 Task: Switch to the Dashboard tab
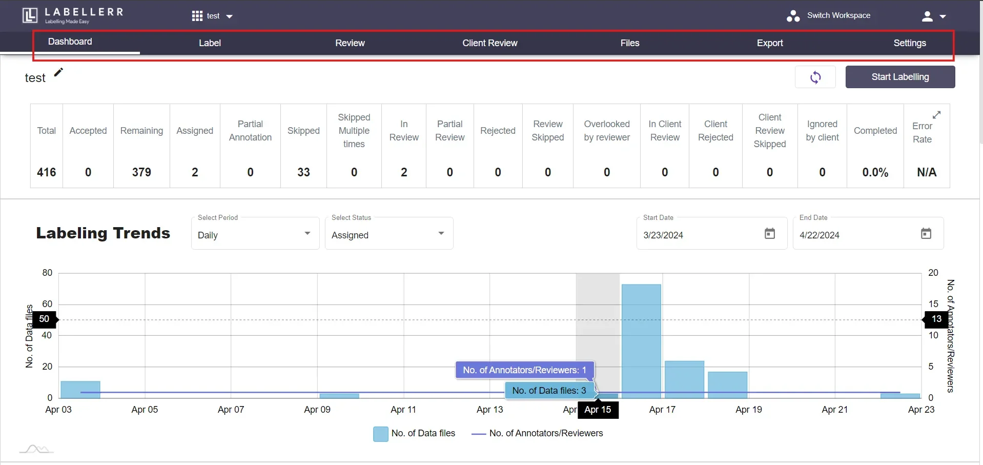(x=70, y=42)
